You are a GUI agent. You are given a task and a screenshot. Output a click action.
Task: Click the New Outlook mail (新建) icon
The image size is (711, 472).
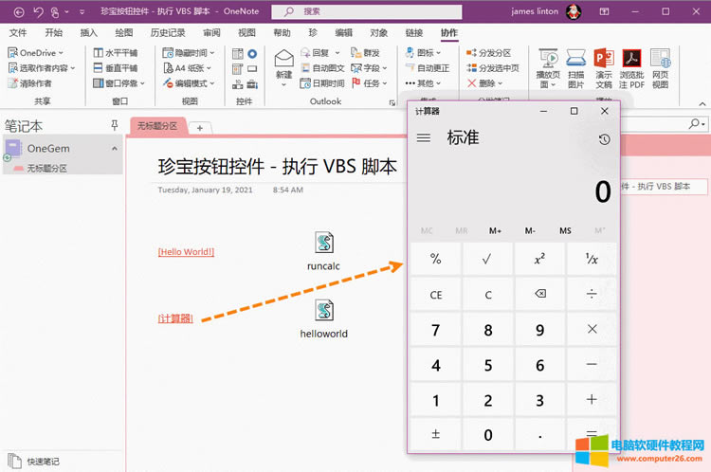[283, 64]
